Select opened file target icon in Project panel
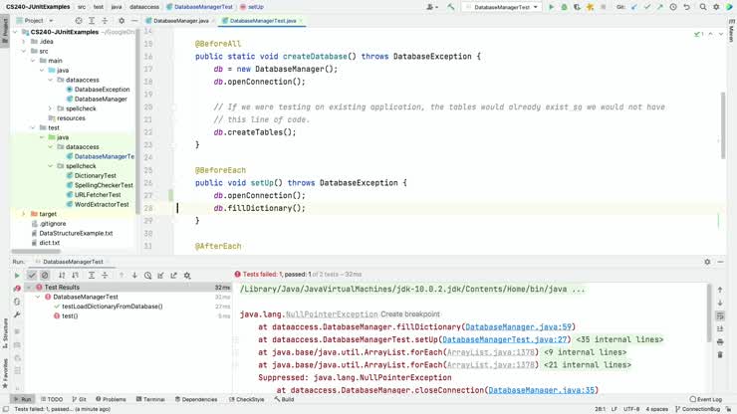The image size is (737, 414). (79, 21)
